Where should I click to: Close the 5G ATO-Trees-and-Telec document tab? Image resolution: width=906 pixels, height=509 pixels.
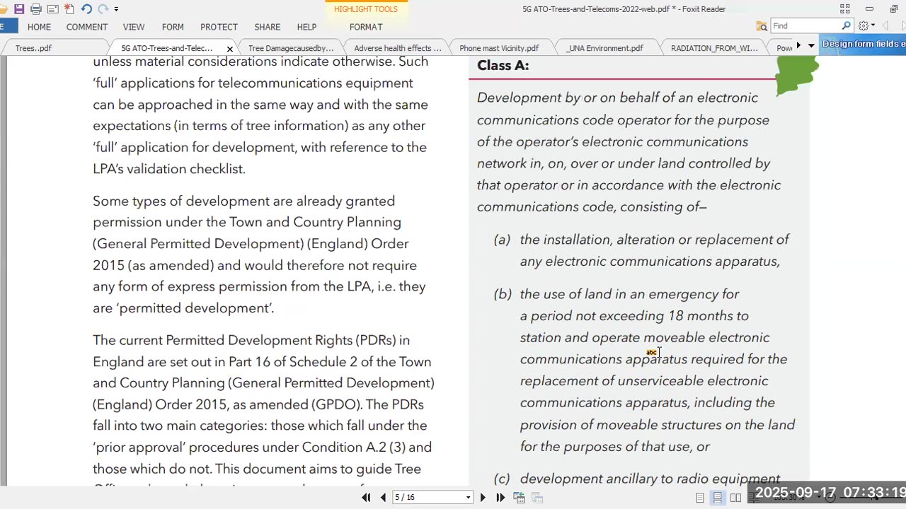229,49
